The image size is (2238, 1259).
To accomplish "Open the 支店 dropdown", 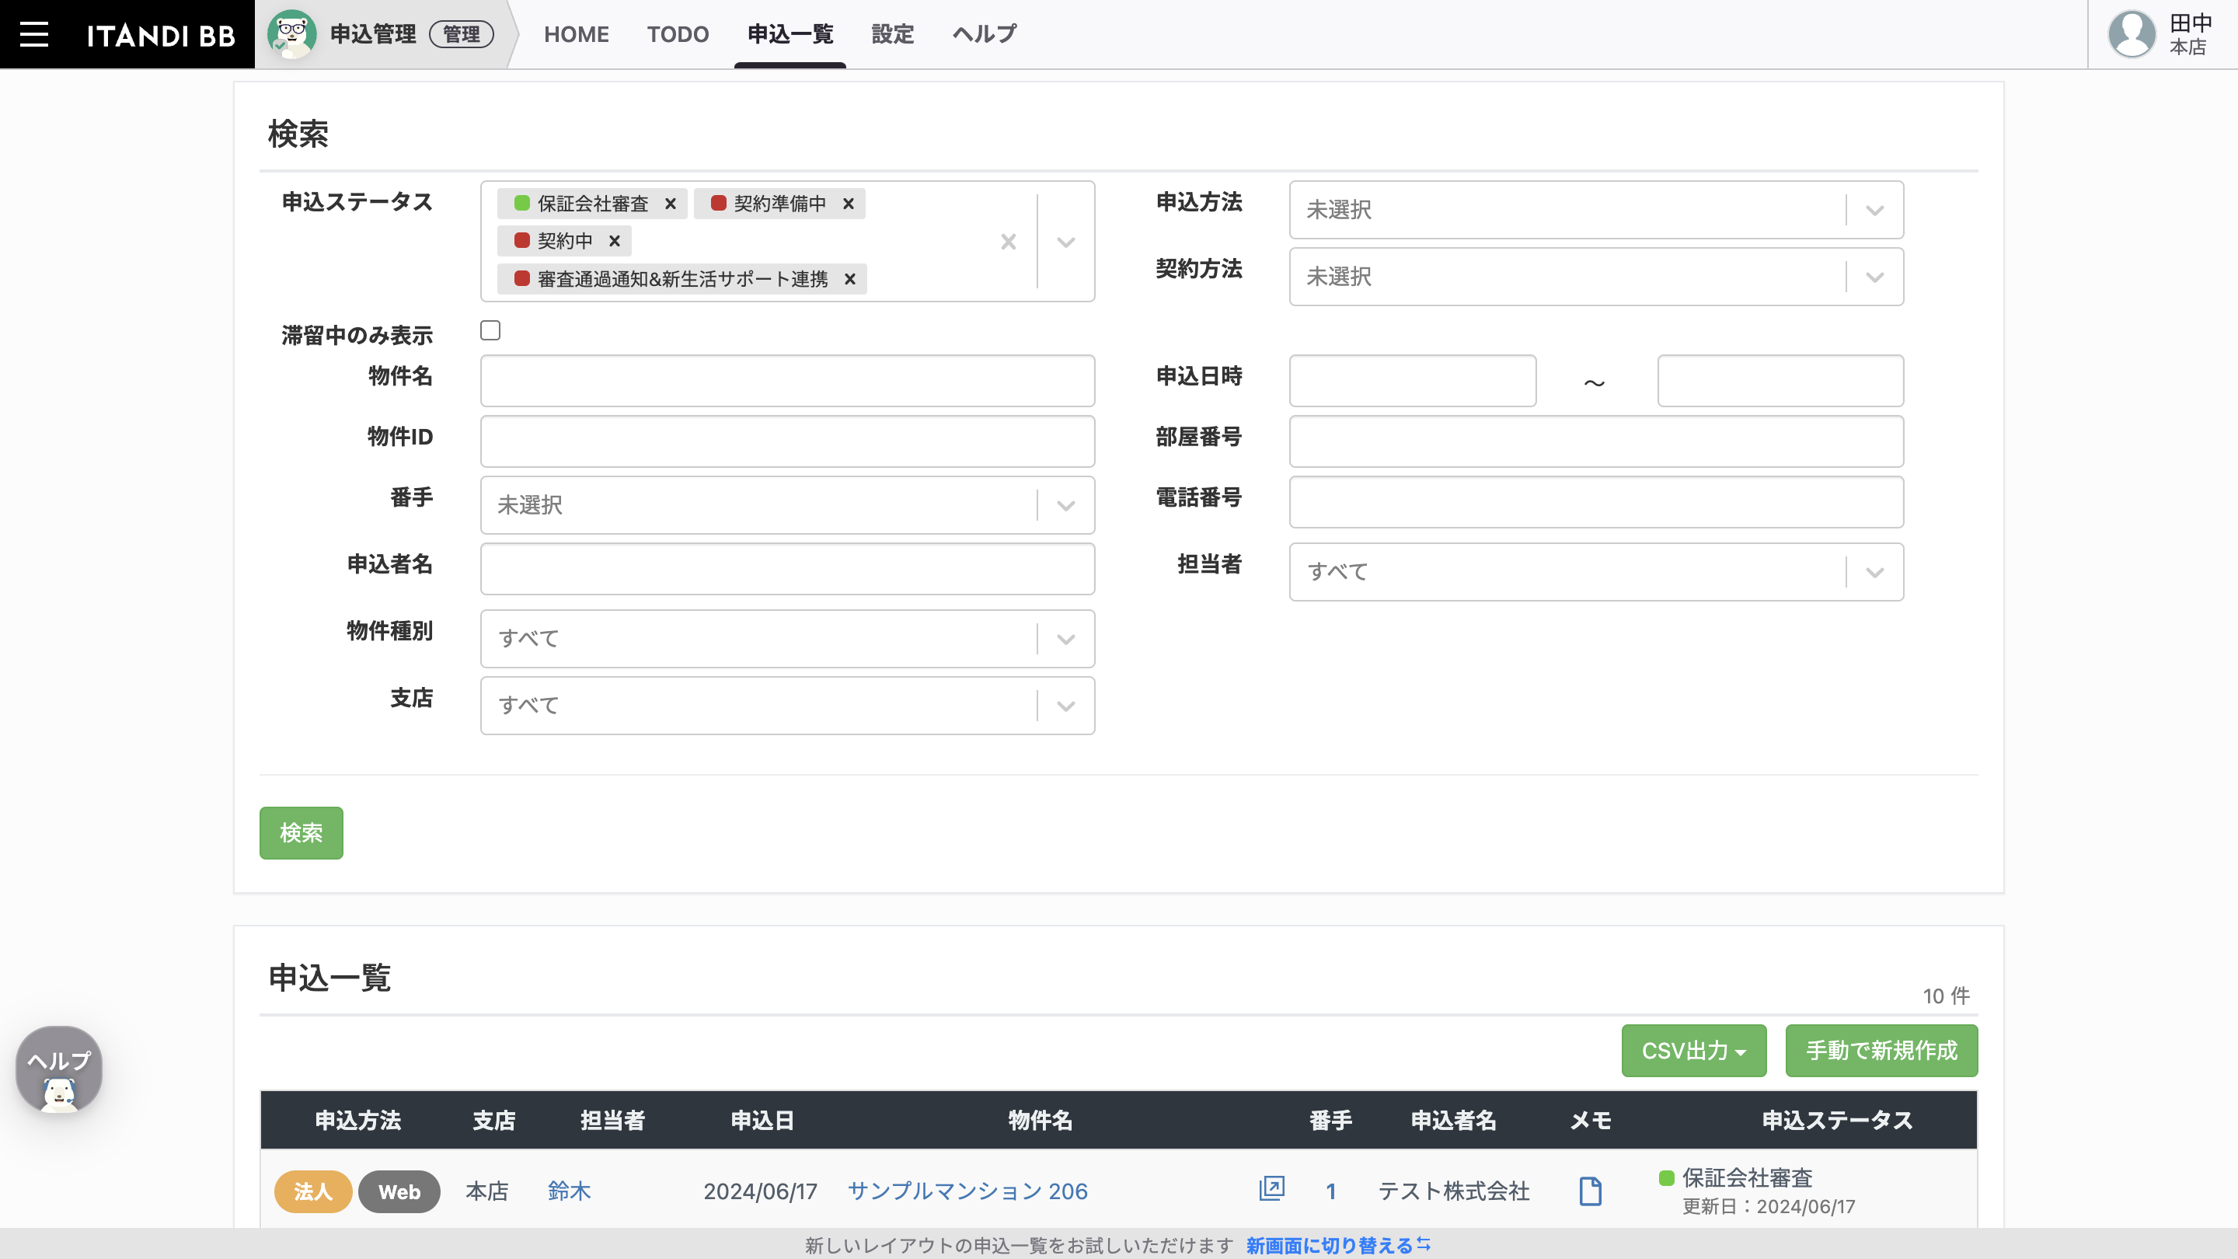I will (x=787, y=706).
